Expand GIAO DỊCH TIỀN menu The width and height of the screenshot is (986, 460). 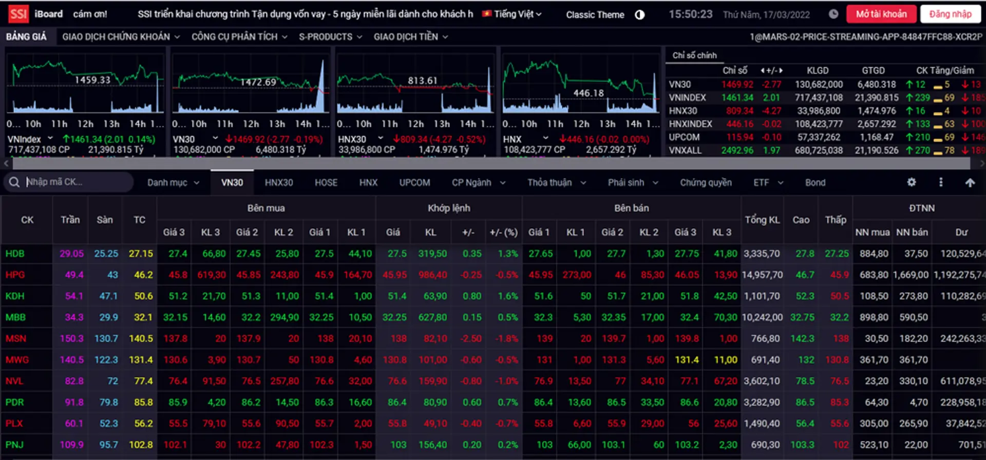tap(410, 36)
